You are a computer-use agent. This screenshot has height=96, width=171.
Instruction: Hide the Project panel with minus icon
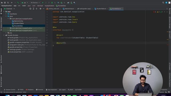(44, 9)
